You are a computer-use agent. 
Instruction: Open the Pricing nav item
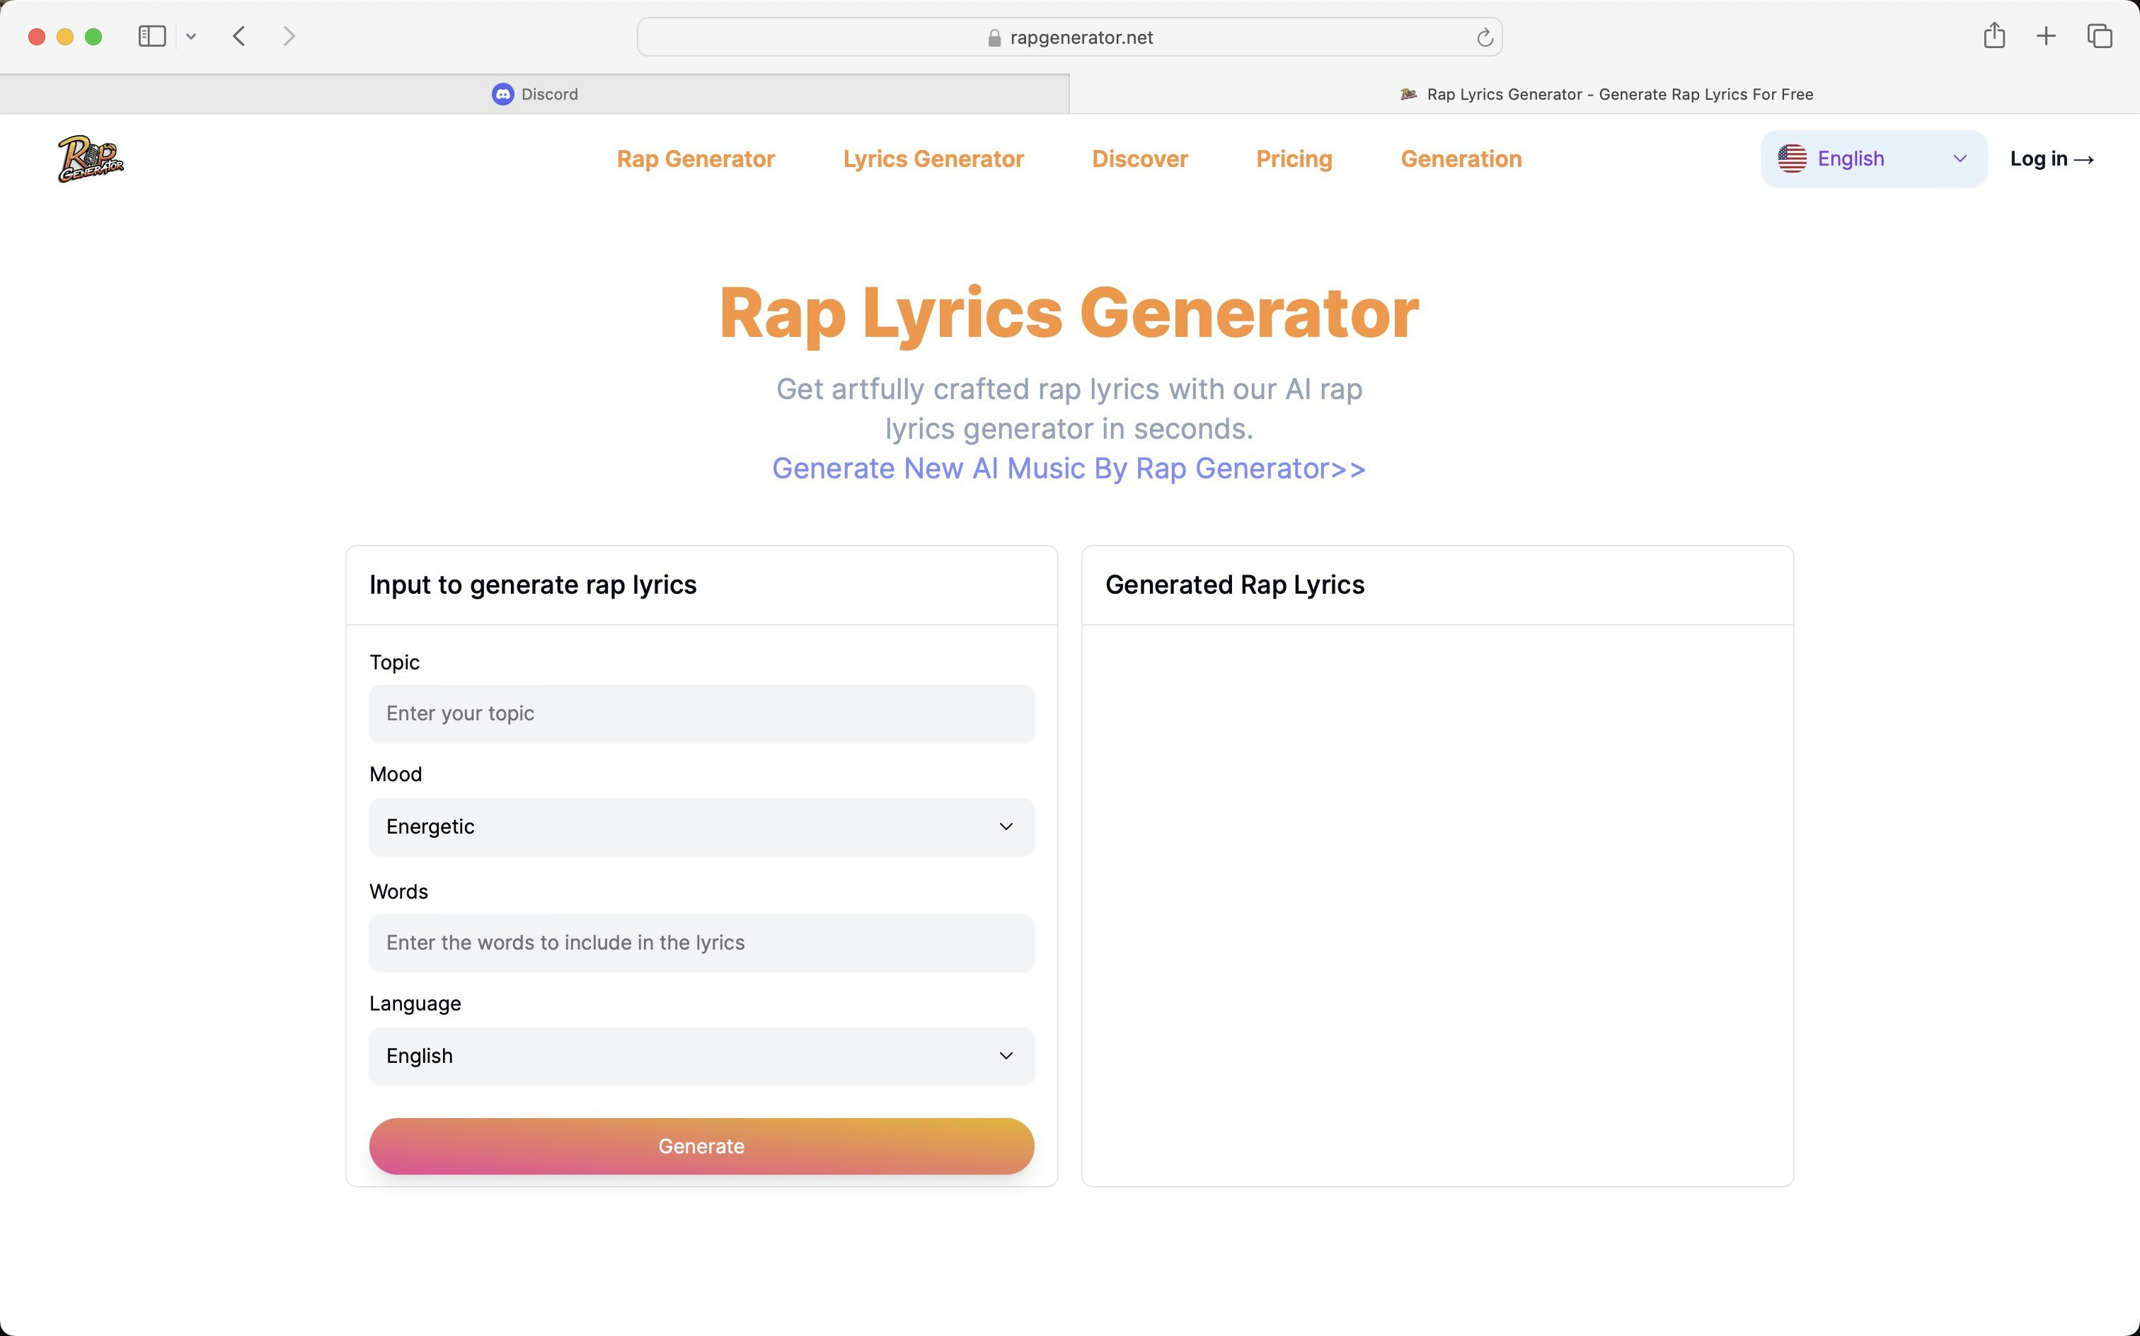(x=1294, y=159)
